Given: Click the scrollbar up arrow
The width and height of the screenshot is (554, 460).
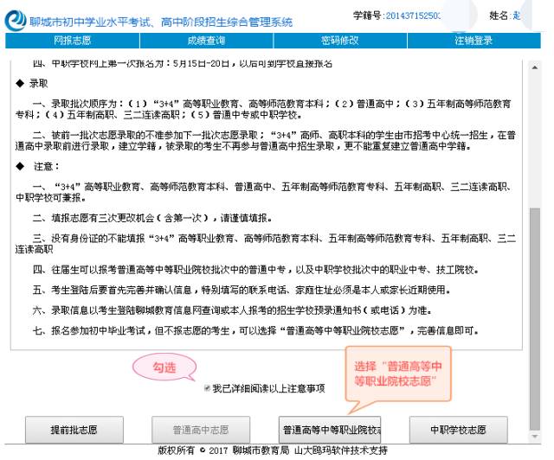Looking at the screenshot, I should point(533,67).
